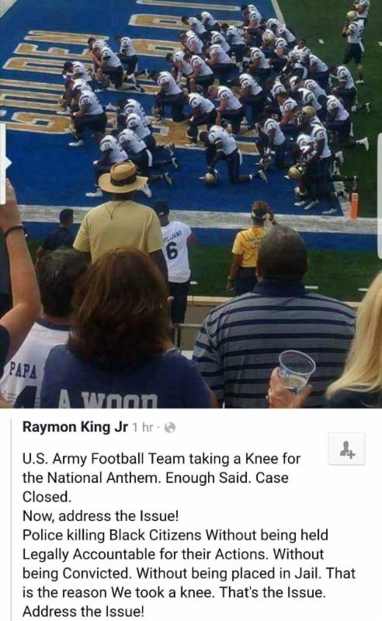Click the orange end zone pylon
Viewport: 382px width, 621px height.
click(354, 205)
